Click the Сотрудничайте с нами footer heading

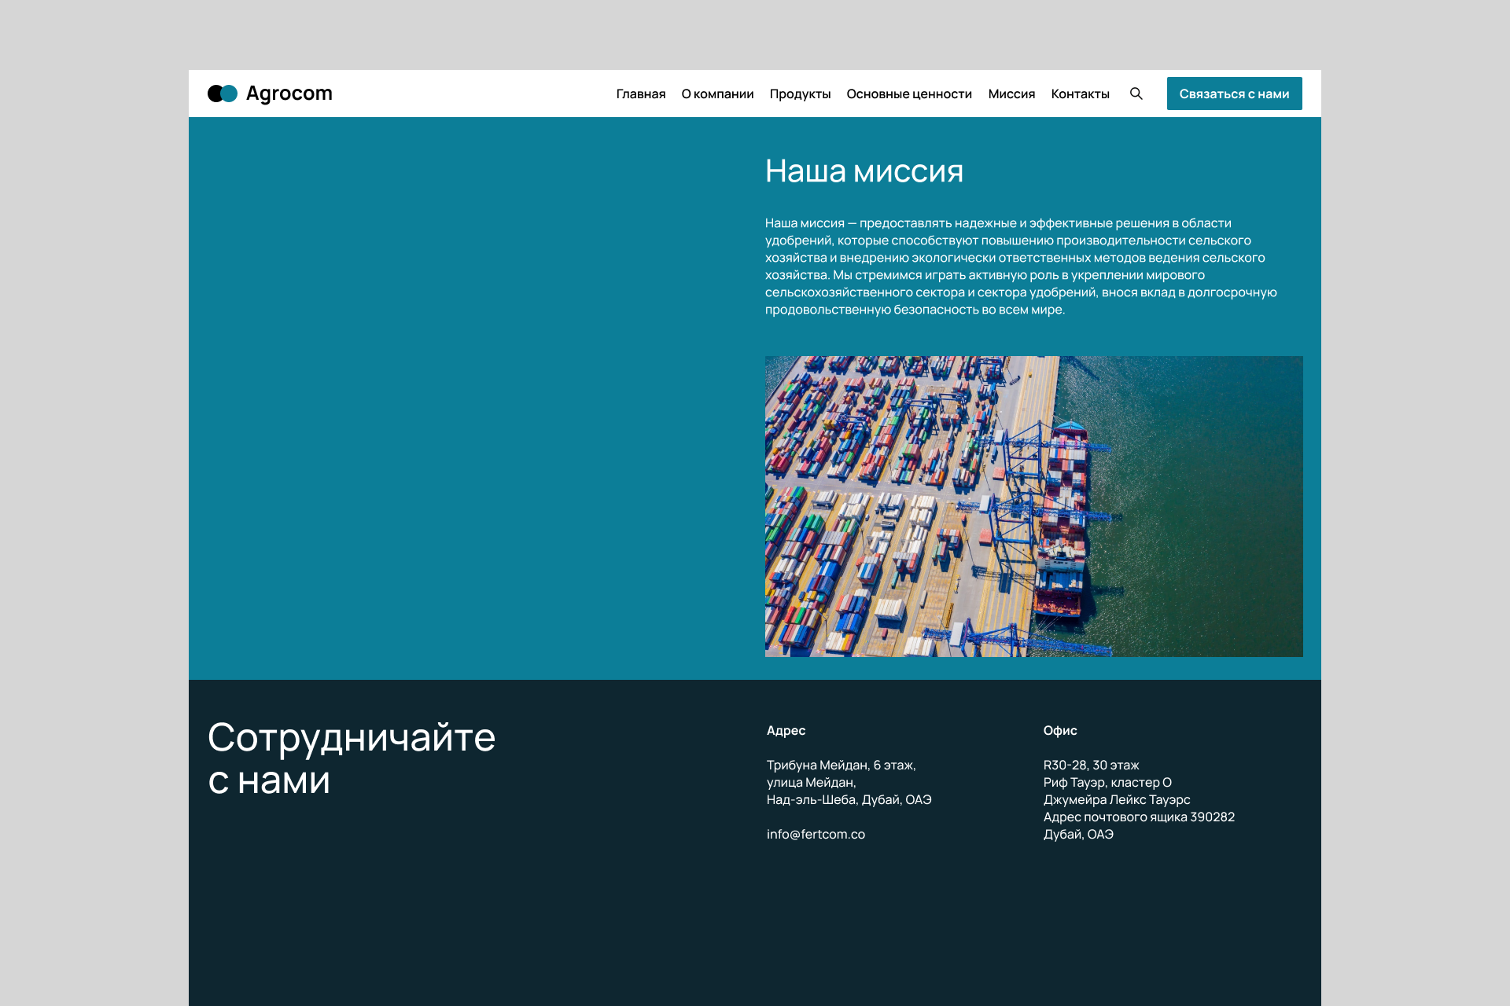[352, 758]
